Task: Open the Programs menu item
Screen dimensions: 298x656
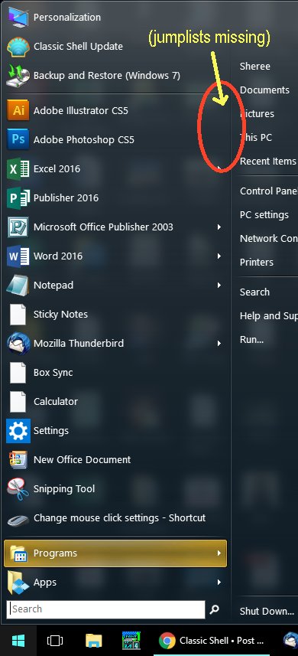Action: point(115,553)
